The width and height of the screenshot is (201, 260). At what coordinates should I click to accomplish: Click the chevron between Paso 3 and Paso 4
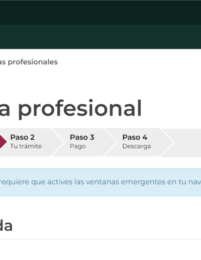pos(111,142)
